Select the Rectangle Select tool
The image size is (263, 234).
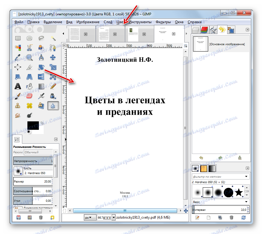(18, 38)
